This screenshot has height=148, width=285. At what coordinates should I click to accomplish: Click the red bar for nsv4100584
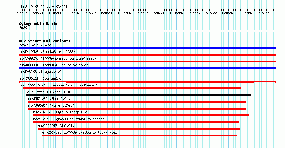[x=136, y=122]
